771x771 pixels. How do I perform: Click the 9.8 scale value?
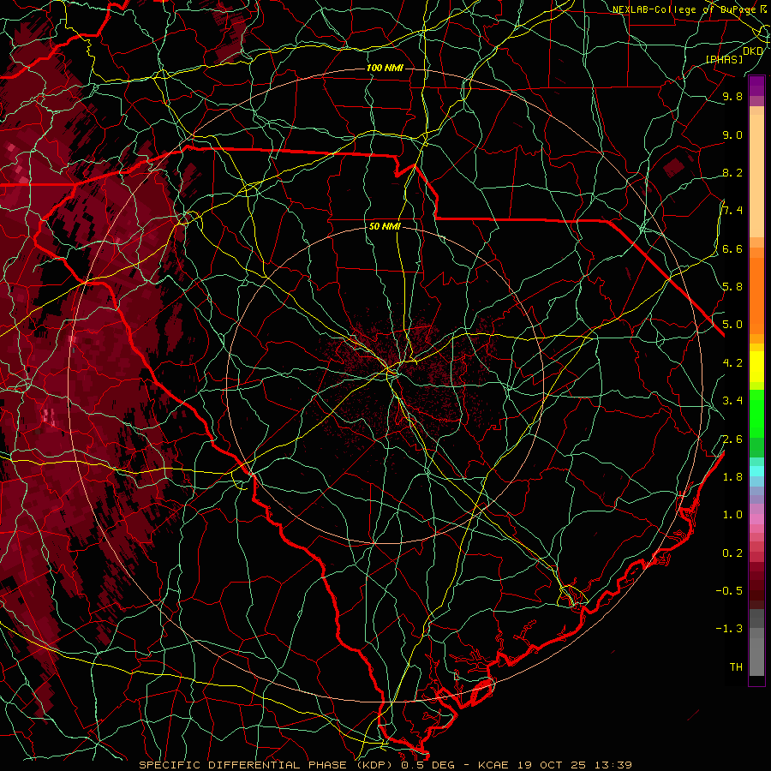732,96
